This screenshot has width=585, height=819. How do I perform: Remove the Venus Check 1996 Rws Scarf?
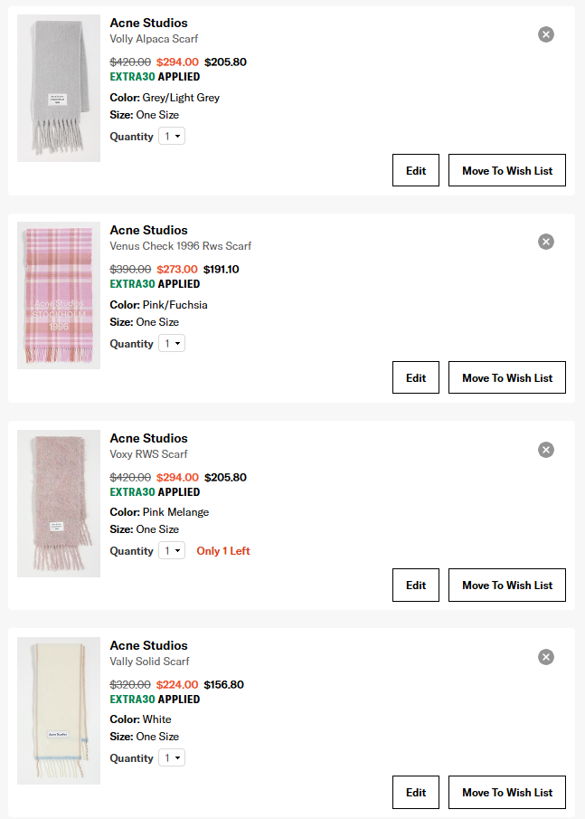545,242
